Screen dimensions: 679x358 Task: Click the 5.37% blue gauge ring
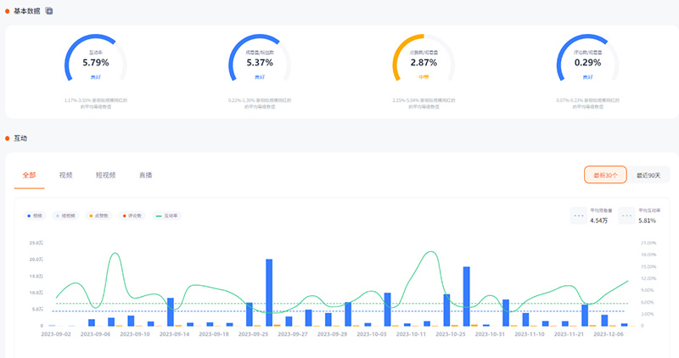click(259, 62)
